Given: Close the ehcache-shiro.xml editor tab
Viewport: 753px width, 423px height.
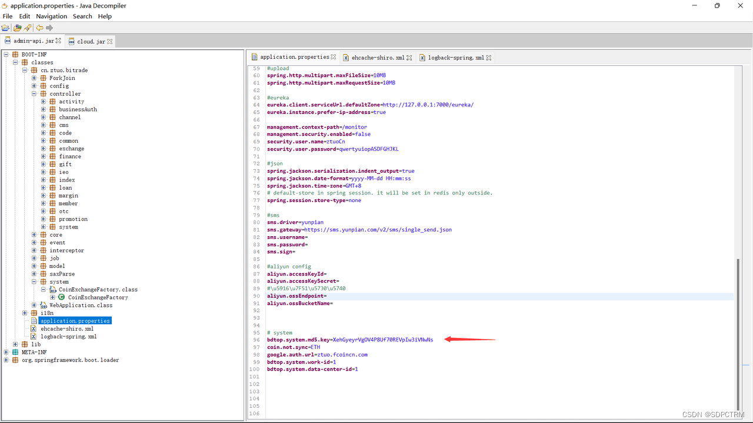Looking at the screenshot, I should (x=409, y=58).
